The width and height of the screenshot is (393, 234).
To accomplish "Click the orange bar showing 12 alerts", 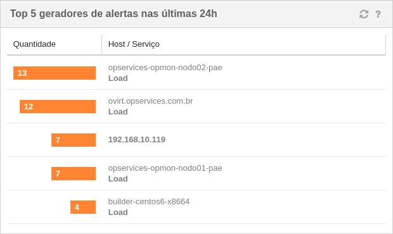I will [x=58, y=106].
